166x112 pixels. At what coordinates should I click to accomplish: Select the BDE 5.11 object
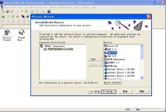click(112, 49)
